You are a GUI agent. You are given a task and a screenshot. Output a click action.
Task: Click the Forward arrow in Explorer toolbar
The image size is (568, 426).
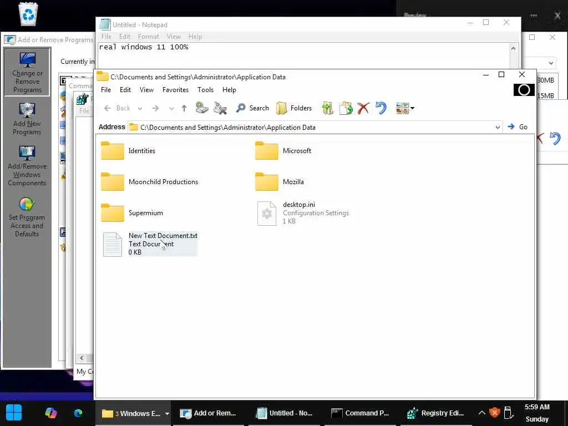tap(155, 108)
